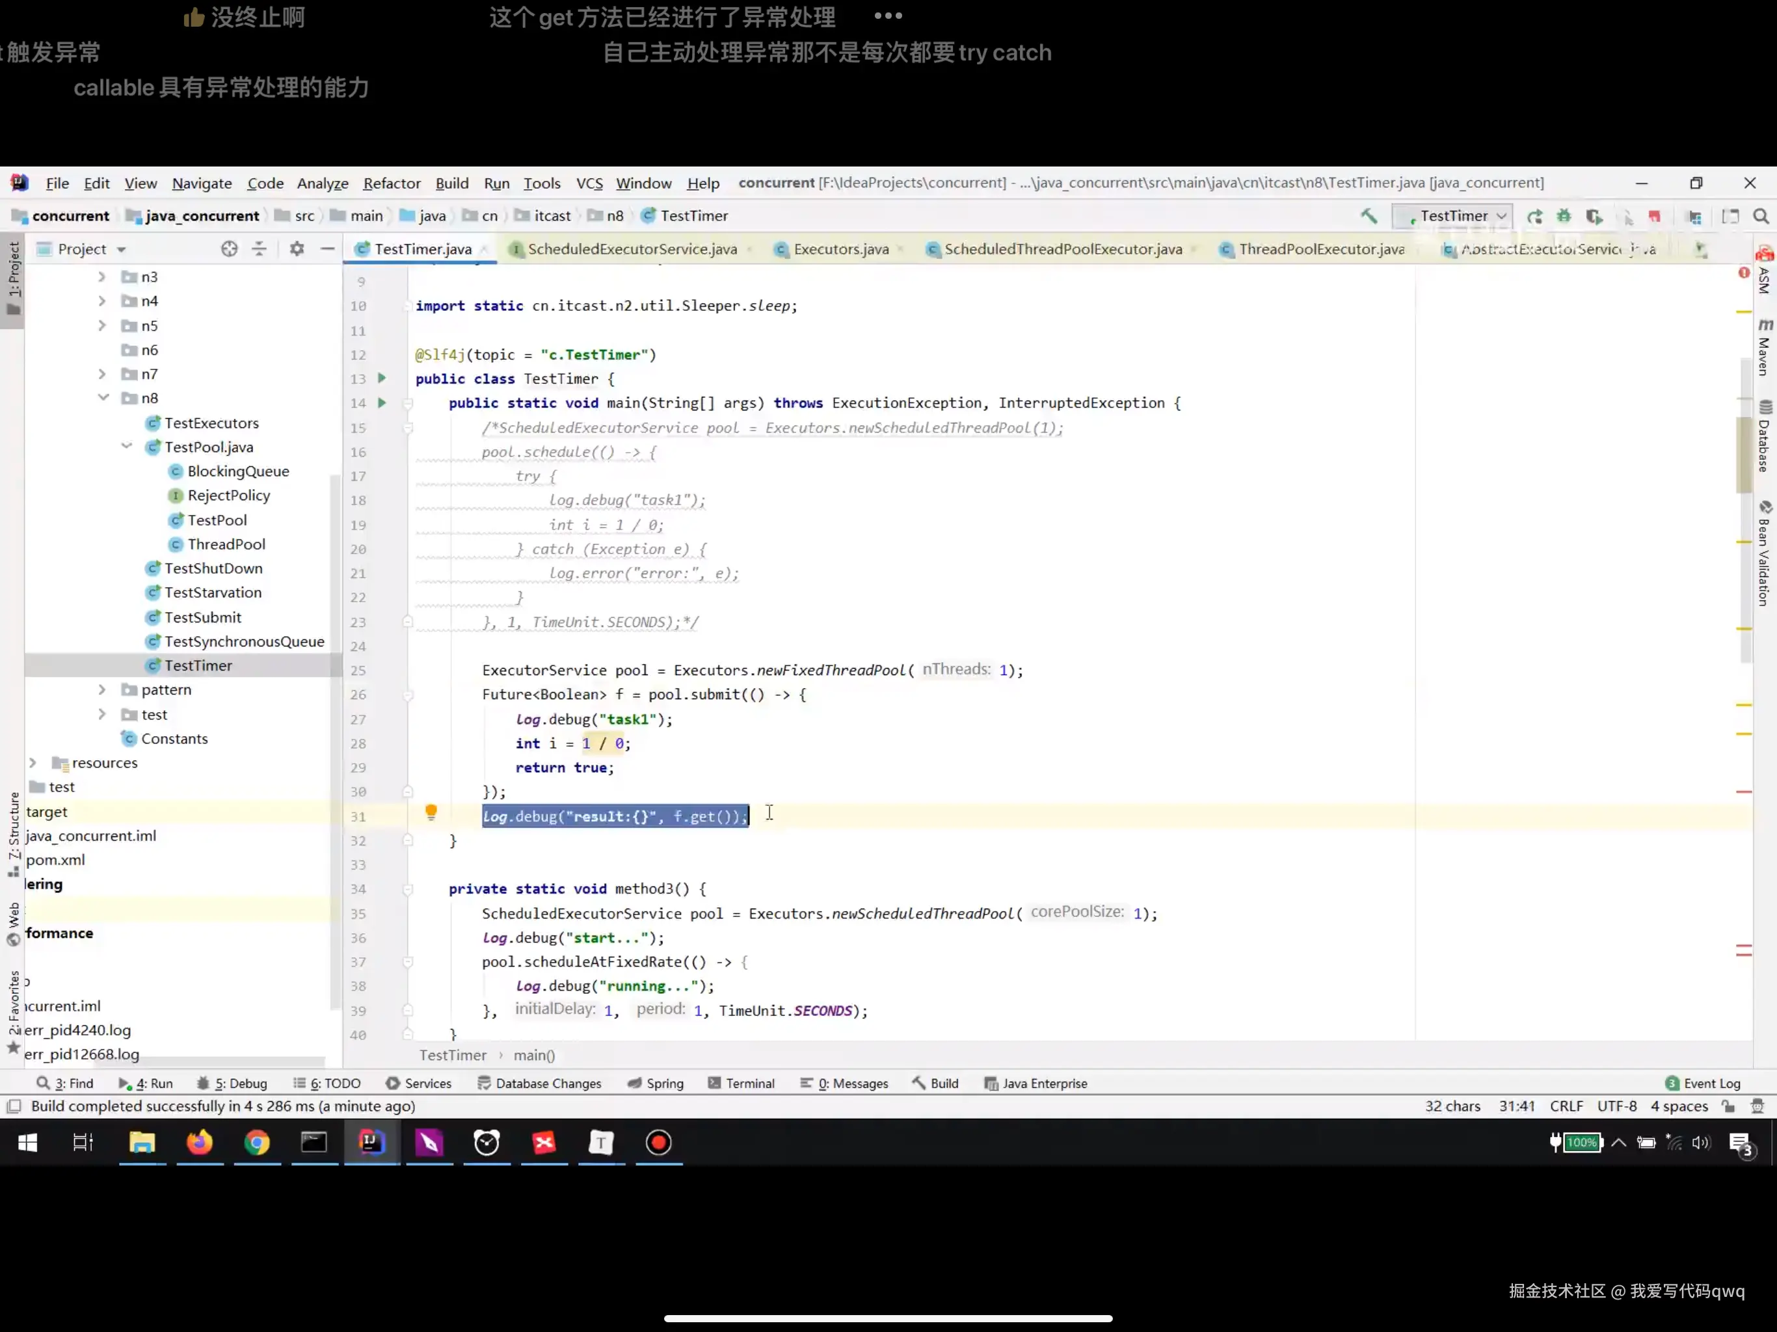Click the yellow lightbulb intention icon
This screenshot has width=1777, height=1332.
tap(431, 813)
